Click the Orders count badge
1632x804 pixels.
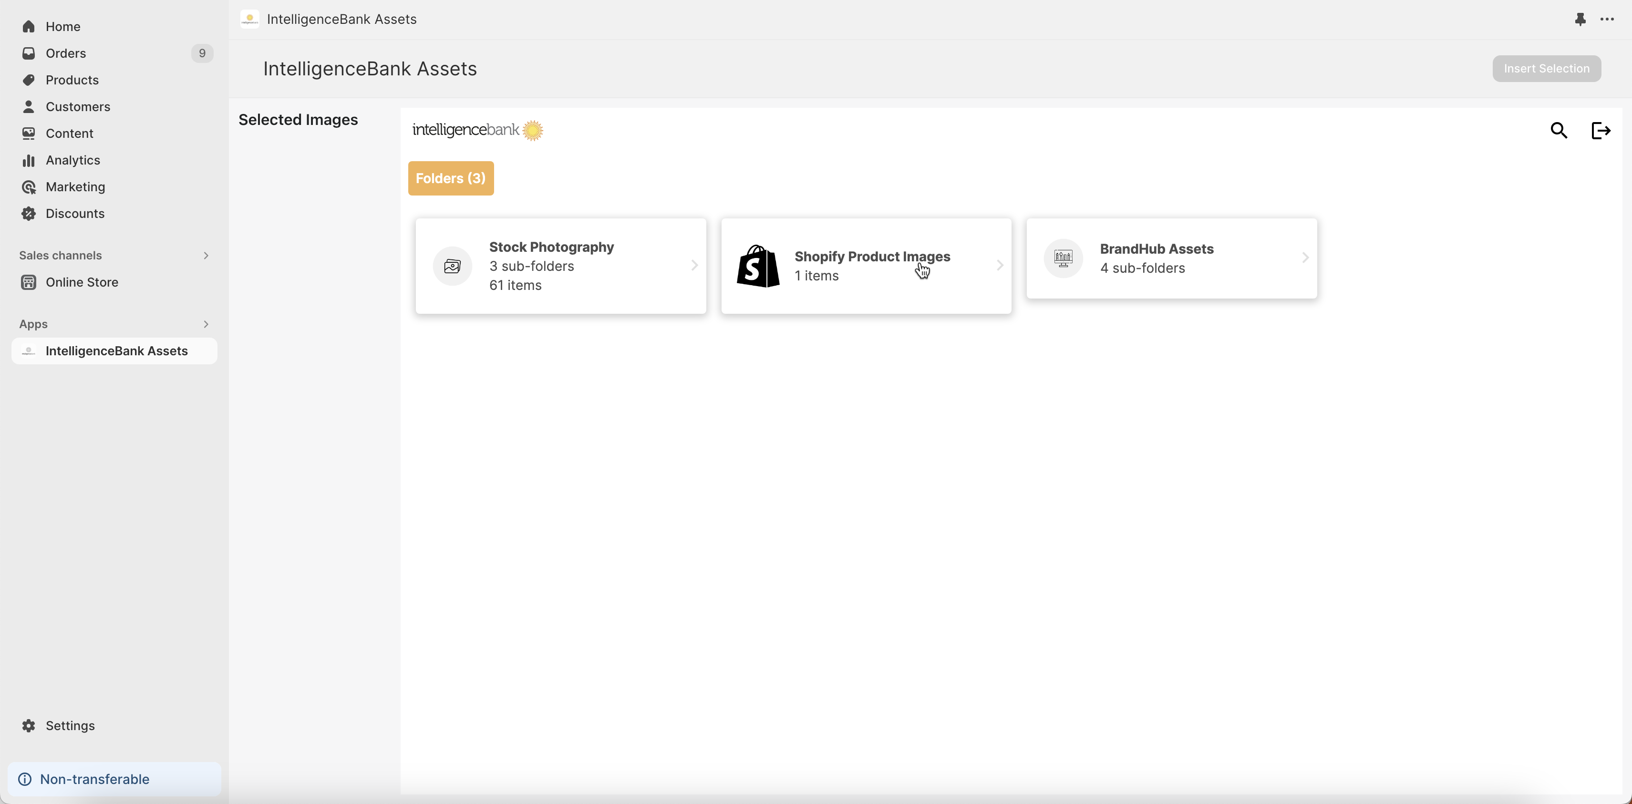coord(202,53)
